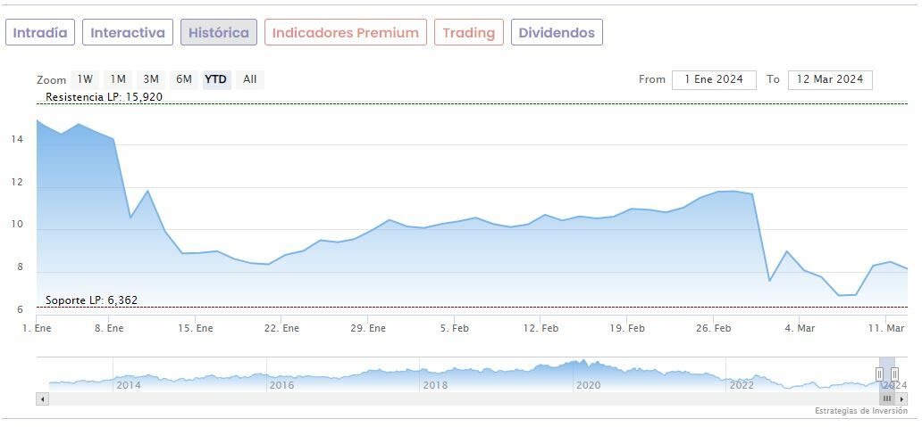Grab the right navigator range handle
This screenshot has height=427, width=922.
[894, 374]
